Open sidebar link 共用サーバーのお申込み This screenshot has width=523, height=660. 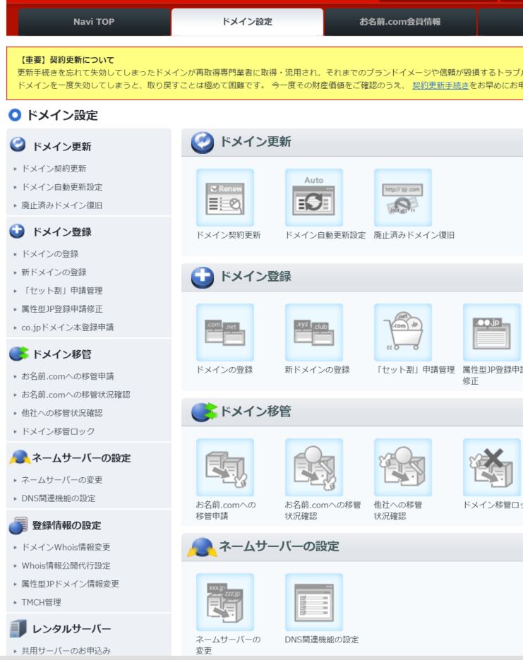point(66,651)
